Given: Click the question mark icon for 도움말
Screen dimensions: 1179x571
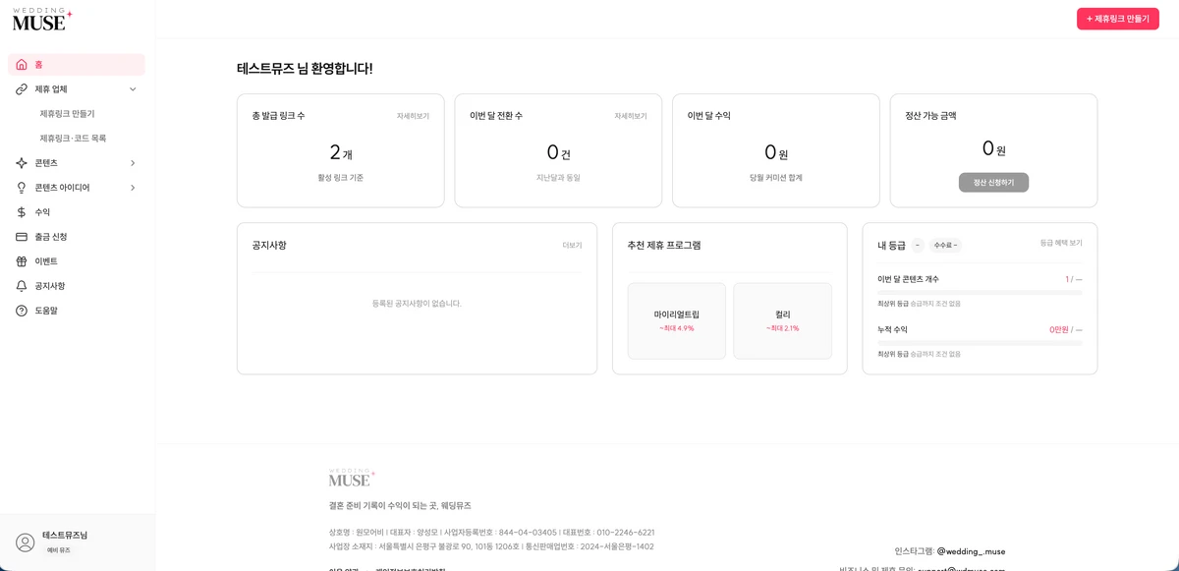Looking at the screenshot, I should click(x=22, y=311).
